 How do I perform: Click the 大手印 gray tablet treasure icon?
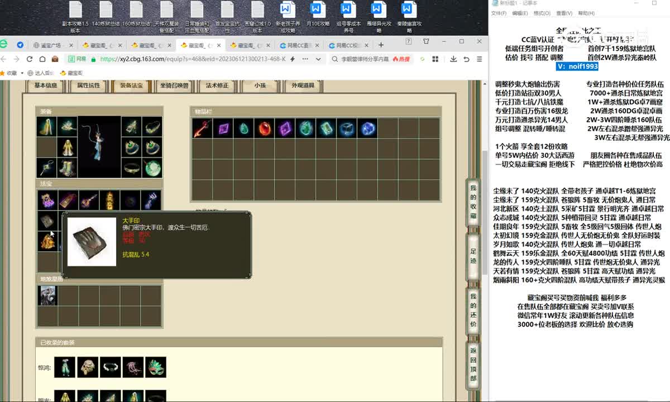click(47, 221)
